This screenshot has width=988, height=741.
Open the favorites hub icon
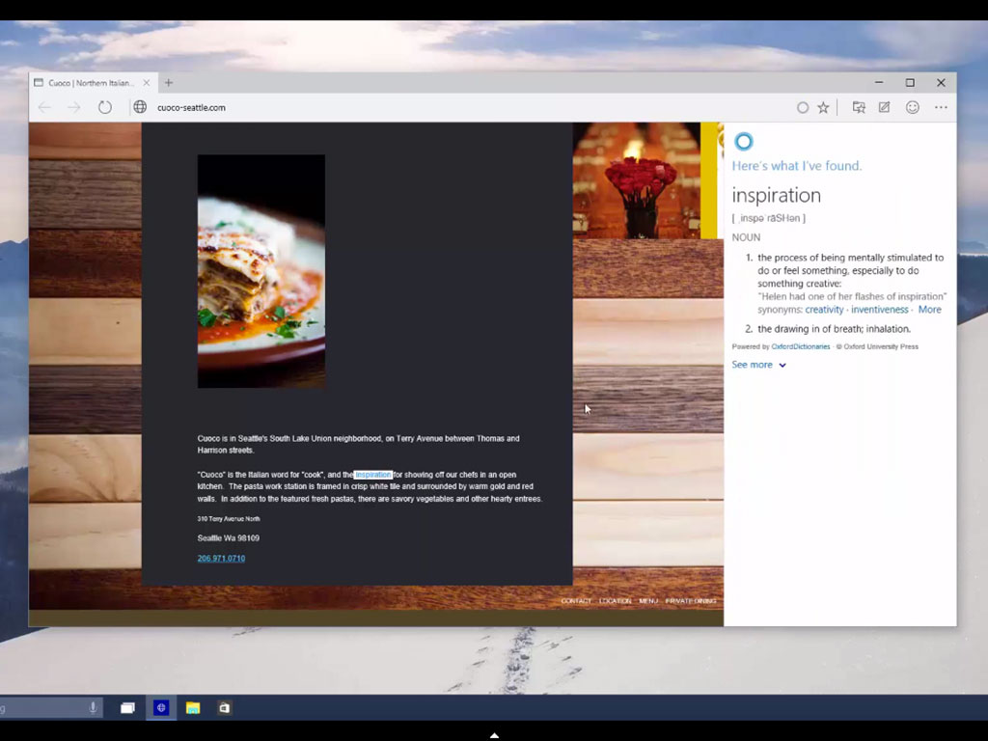tap(859, 108)
